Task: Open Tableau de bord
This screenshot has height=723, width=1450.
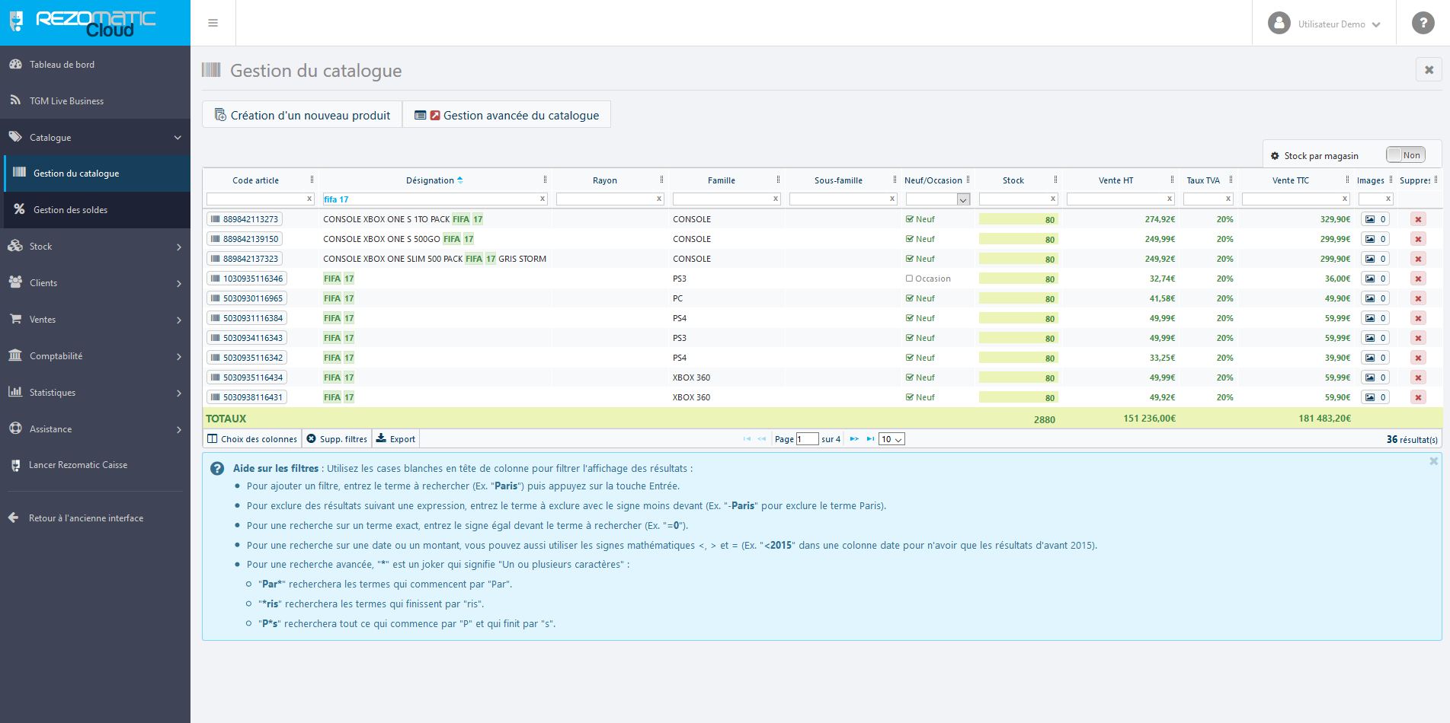Action: (x=95, y=65)
